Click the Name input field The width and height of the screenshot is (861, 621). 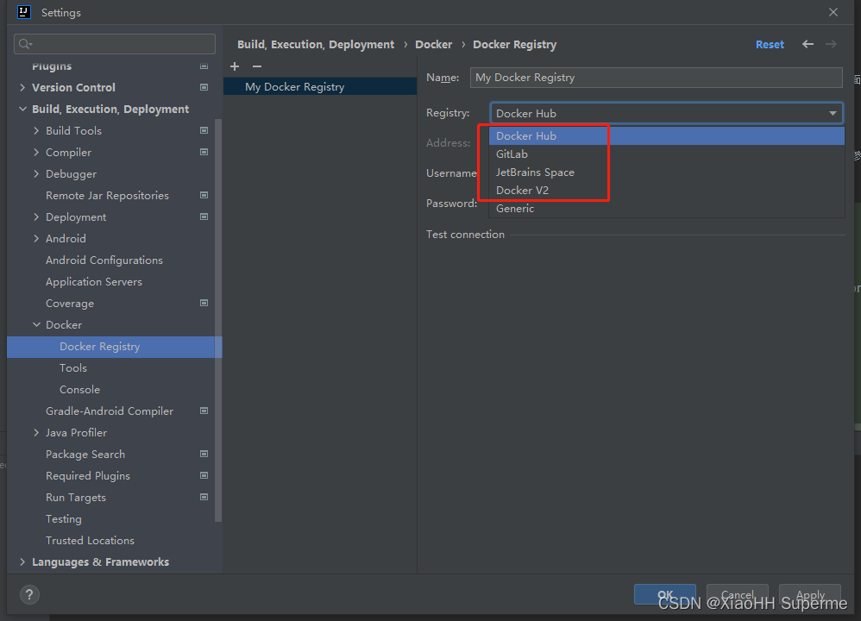tap(656, 78)
